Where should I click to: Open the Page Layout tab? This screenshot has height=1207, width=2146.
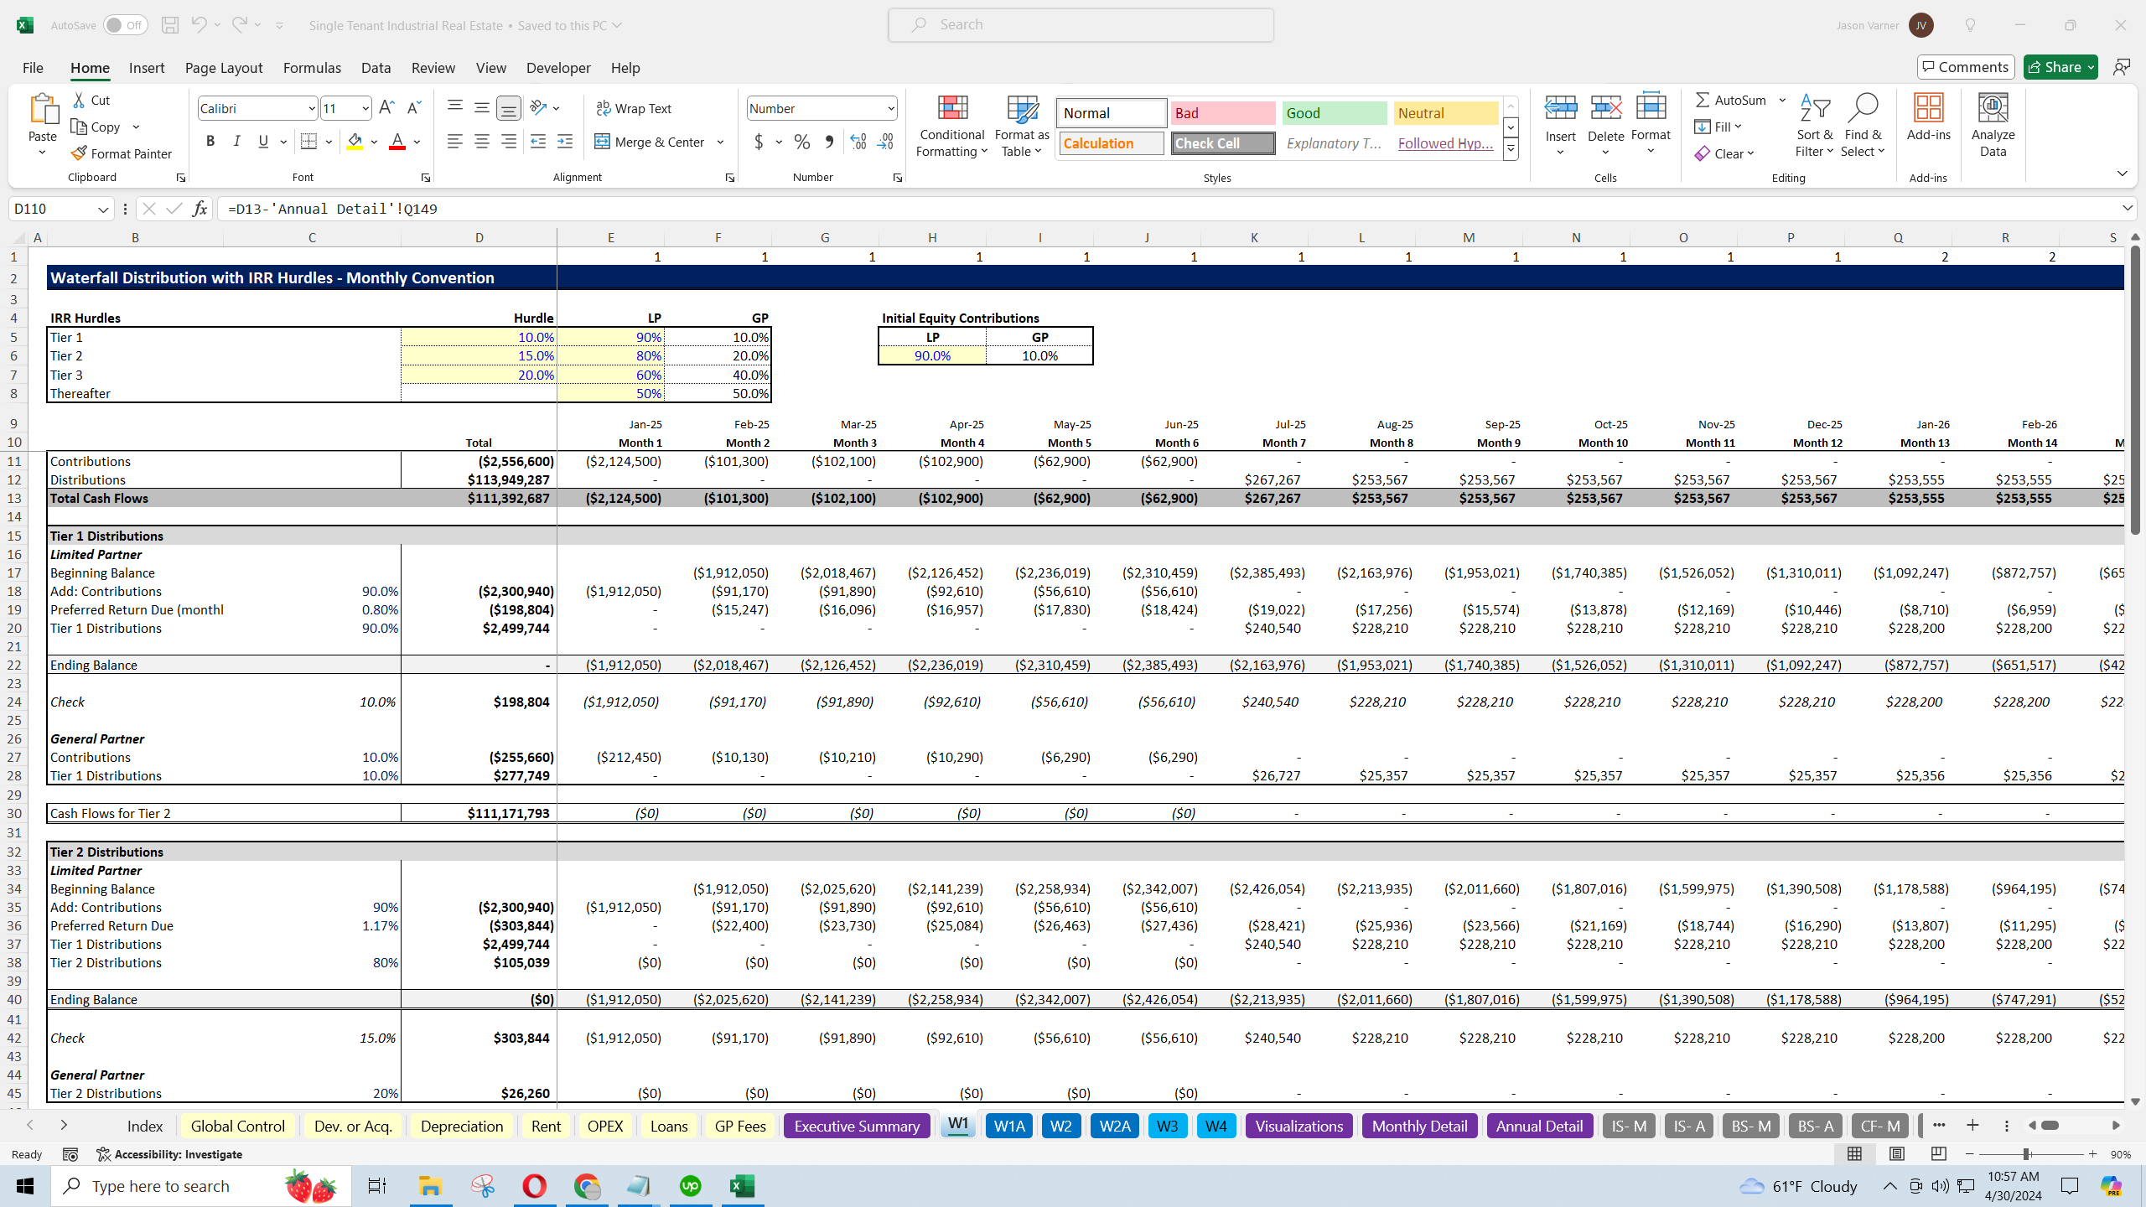pos(224,68)
